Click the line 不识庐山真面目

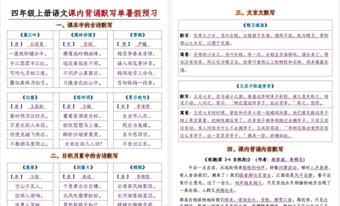[82, 73]
